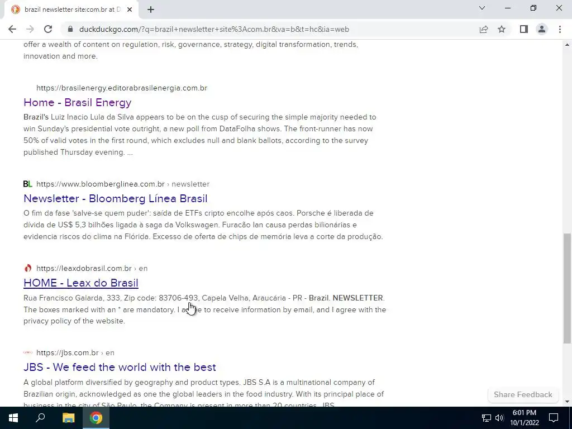Click the Share Feedback button
This screenshot has width=572, height=429.
point(523,395)
